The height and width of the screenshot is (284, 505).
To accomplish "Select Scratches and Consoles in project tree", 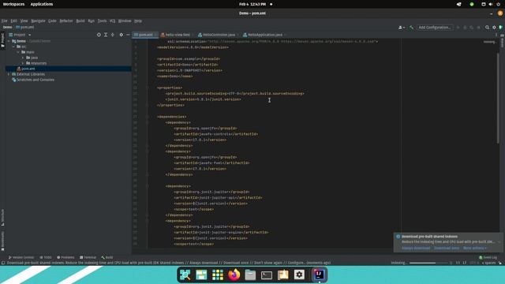I will (x=33, y=80).
